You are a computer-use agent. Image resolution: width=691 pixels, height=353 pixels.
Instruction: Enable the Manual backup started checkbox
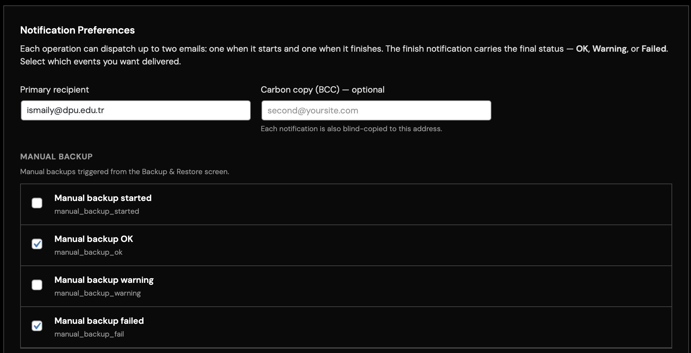(x=37, y=203)
